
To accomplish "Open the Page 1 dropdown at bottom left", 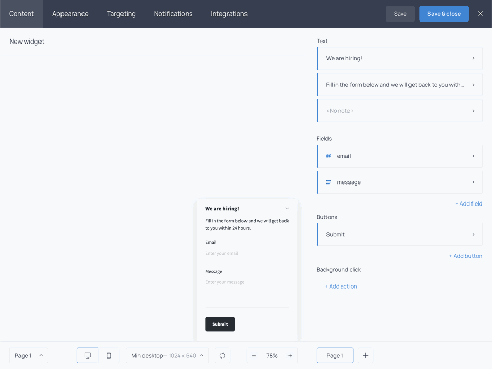I will (28, 355).
